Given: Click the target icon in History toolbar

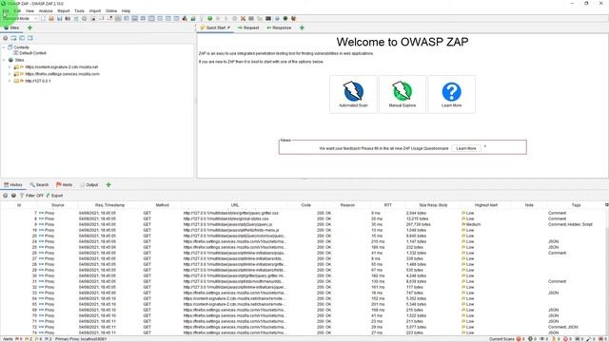Looking at the screenshot, I should click(6, 196).
